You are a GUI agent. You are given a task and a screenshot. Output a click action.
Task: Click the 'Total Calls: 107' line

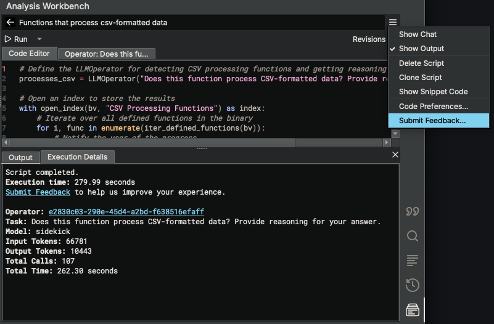tap(40, 261)
